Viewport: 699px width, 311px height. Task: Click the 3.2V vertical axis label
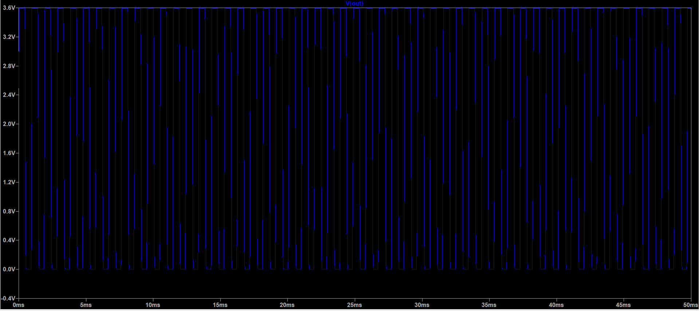point(9,37)
